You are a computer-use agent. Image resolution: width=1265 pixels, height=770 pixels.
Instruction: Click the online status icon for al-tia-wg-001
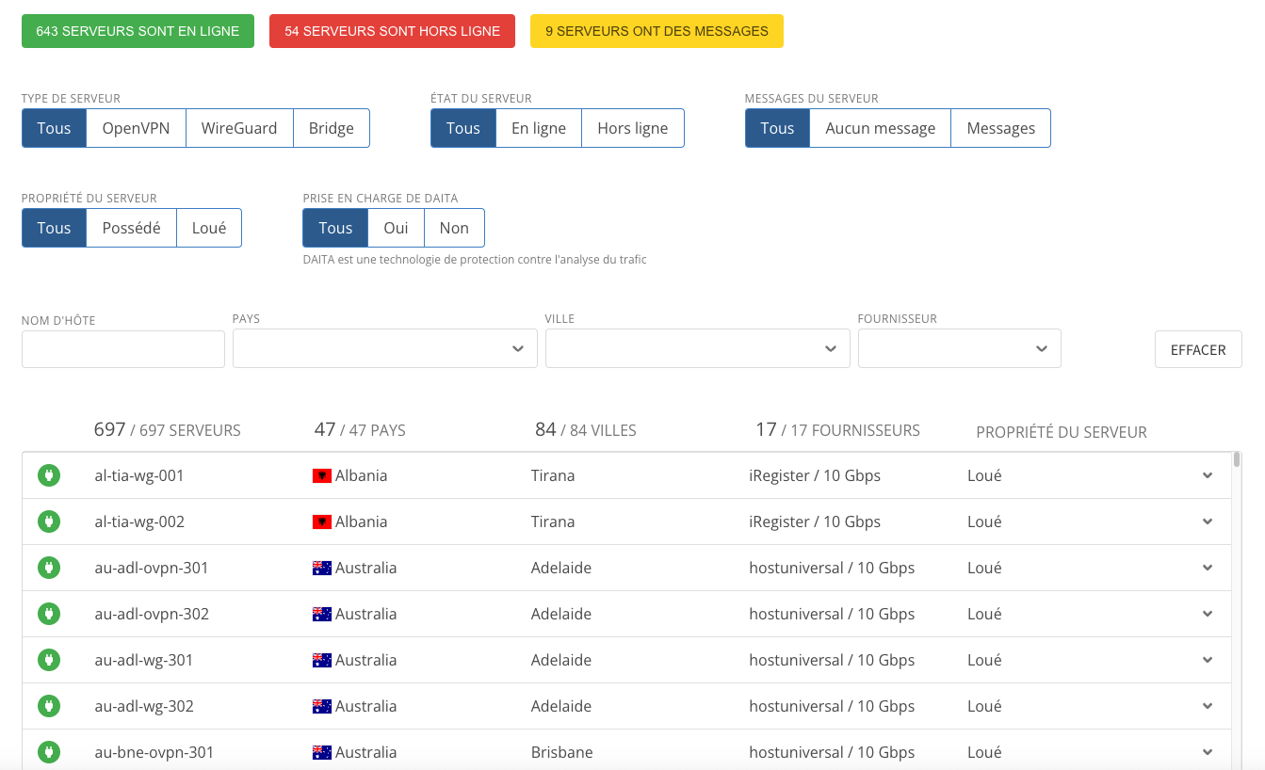49,475
